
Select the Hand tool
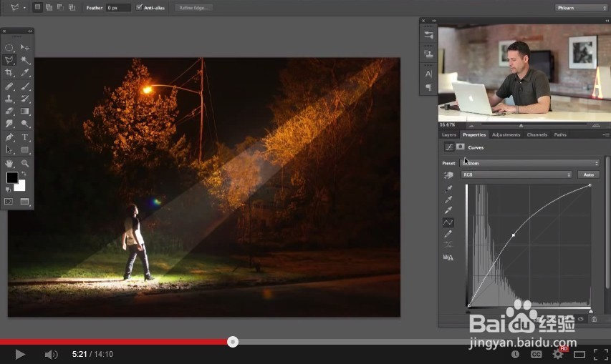[x=9, y=163]
